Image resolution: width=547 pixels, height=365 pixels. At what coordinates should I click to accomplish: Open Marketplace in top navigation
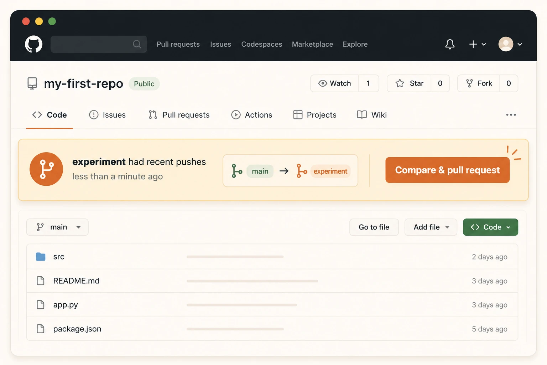pos(313,44)
